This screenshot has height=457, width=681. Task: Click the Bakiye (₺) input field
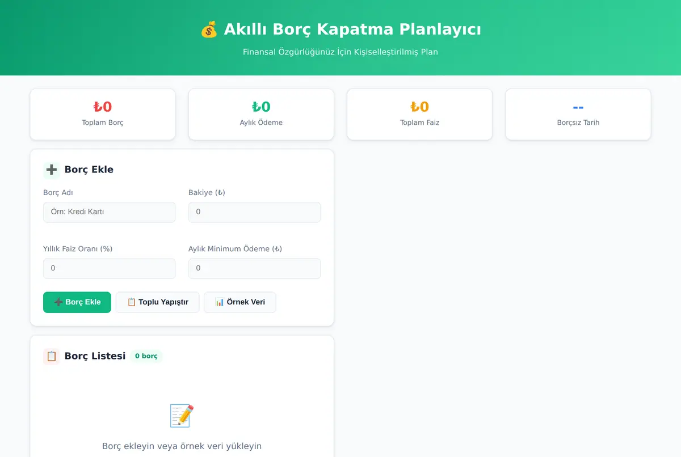click(255, 212)
